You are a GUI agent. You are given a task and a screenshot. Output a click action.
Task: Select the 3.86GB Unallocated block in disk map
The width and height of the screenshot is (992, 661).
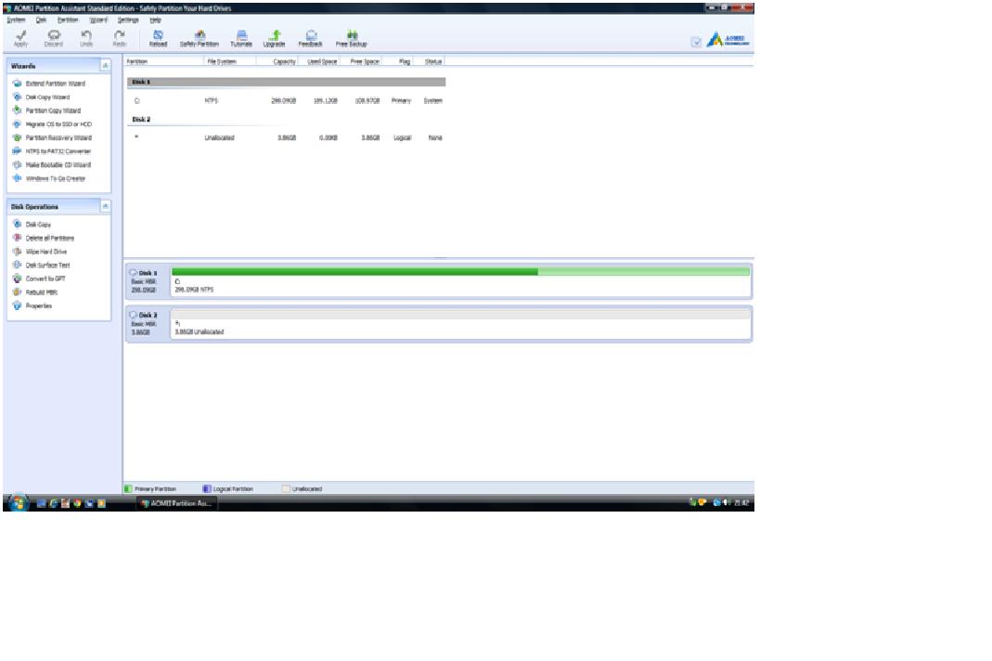460,323
